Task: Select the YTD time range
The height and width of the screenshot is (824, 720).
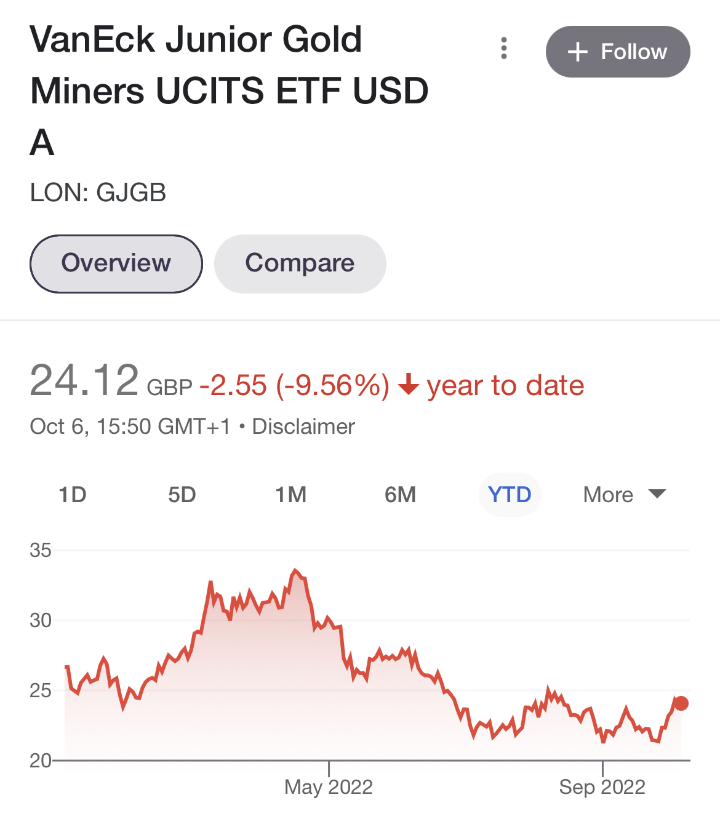Action: tap(510, 495)
